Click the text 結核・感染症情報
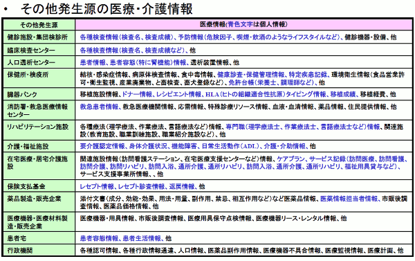 [104, 75]
